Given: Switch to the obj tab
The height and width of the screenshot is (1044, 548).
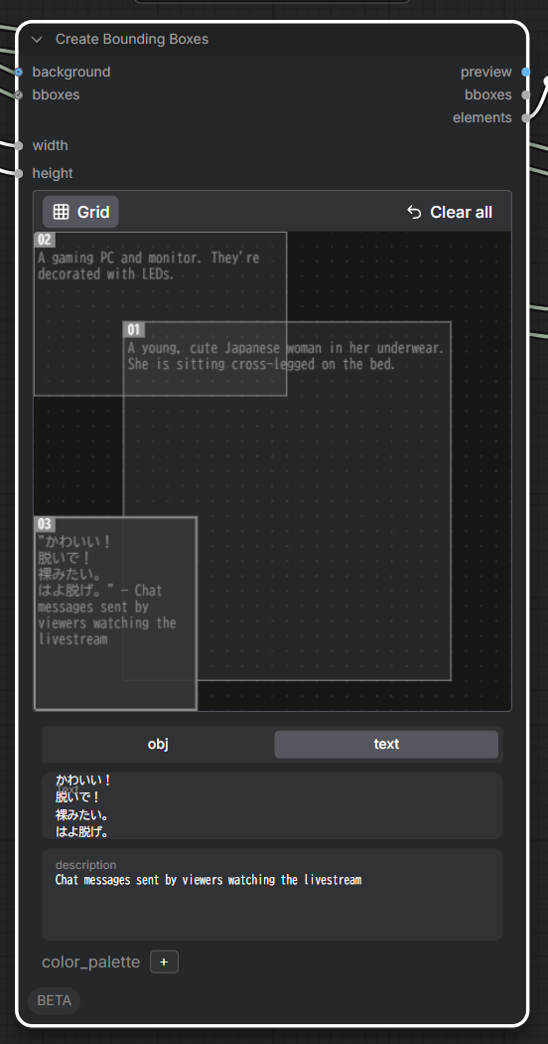Looking at the screenshot, I should point(158,745).
